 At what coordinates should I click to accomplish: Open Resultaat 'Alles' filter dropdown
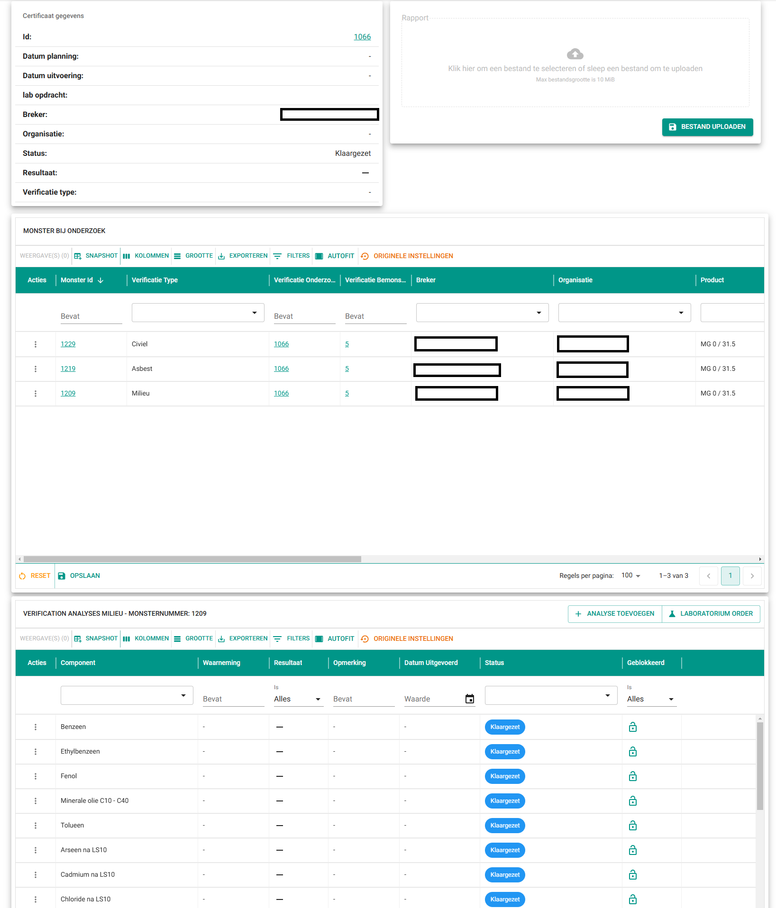(299, 699)
